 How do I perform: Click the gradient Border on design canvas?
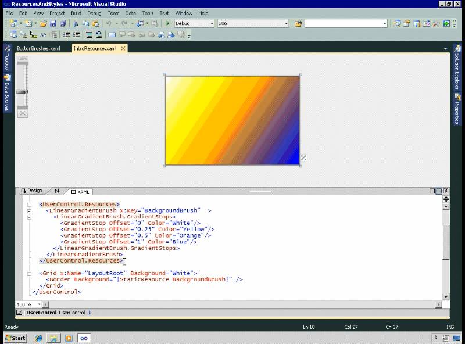click(233, 120)
